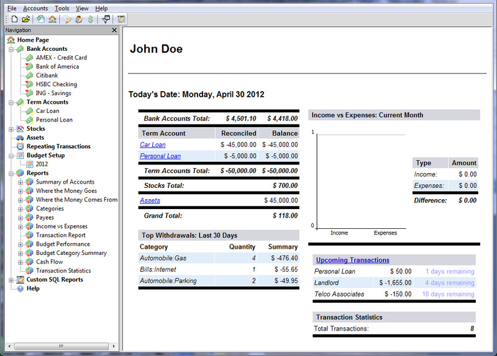Screen dimensions: 497x356
Task: Click the New Database toolbar icon
Action: (14, 19)
